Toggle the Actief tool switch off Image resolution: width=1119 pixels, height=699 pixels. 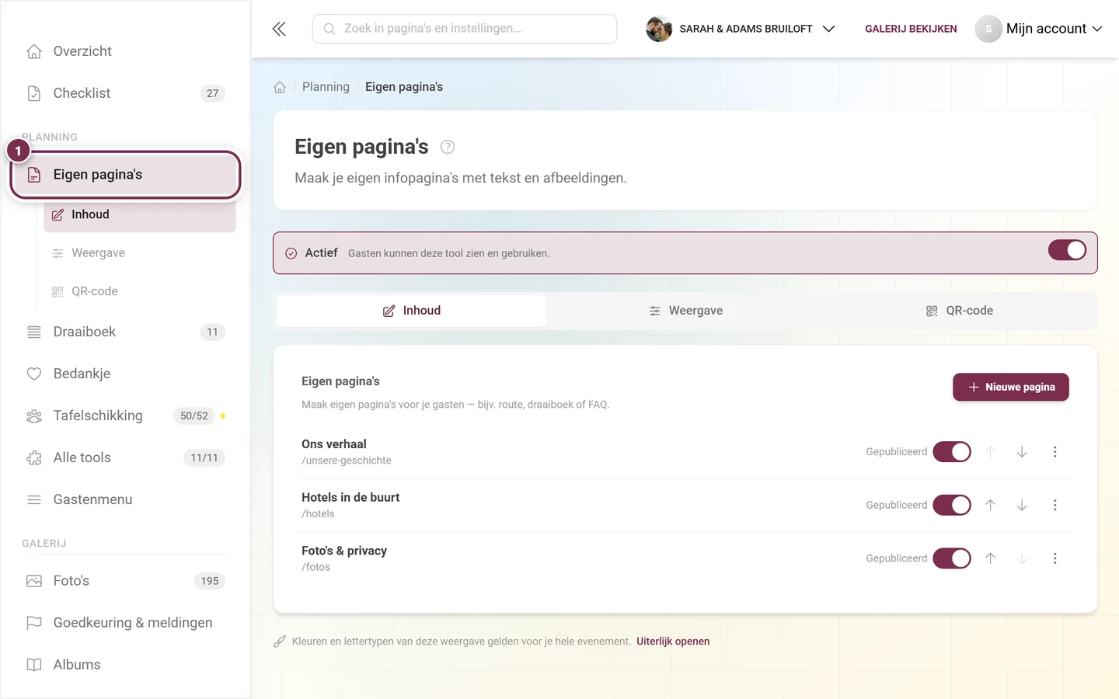[1067, 250]
